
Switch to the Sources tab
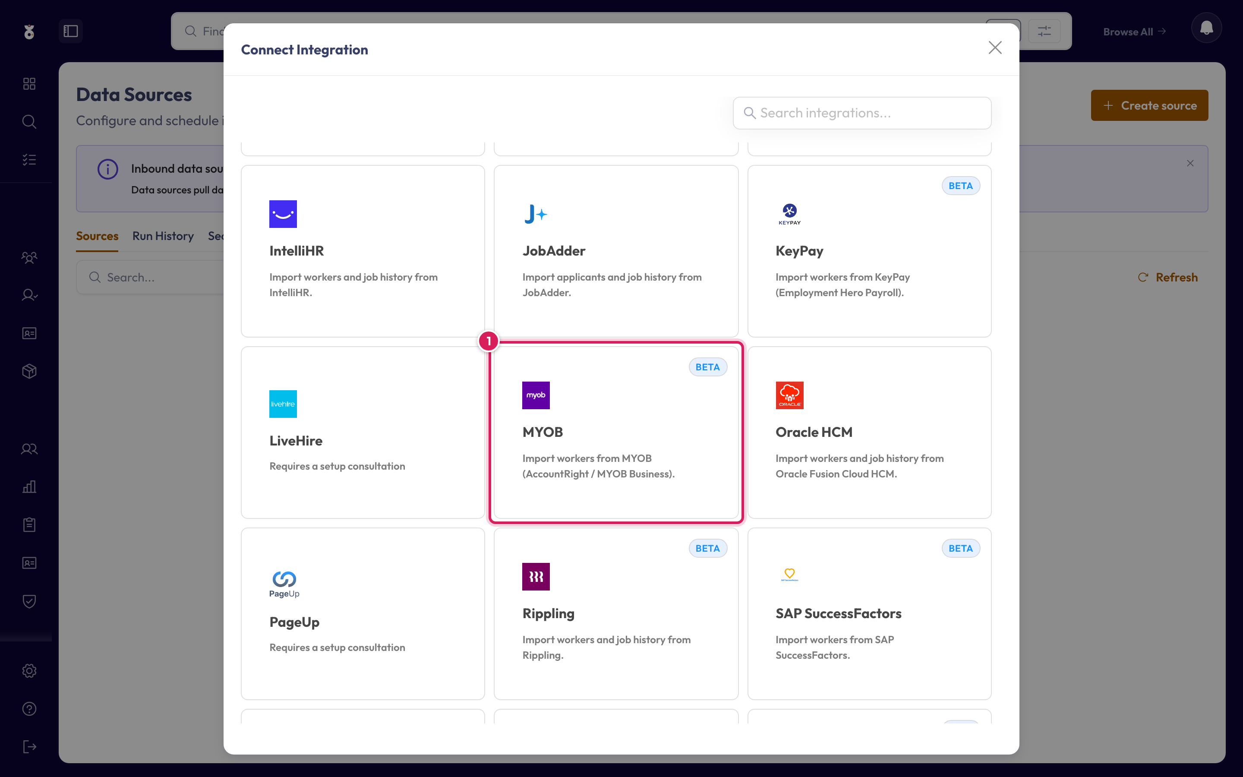click(x=97, y=236)
